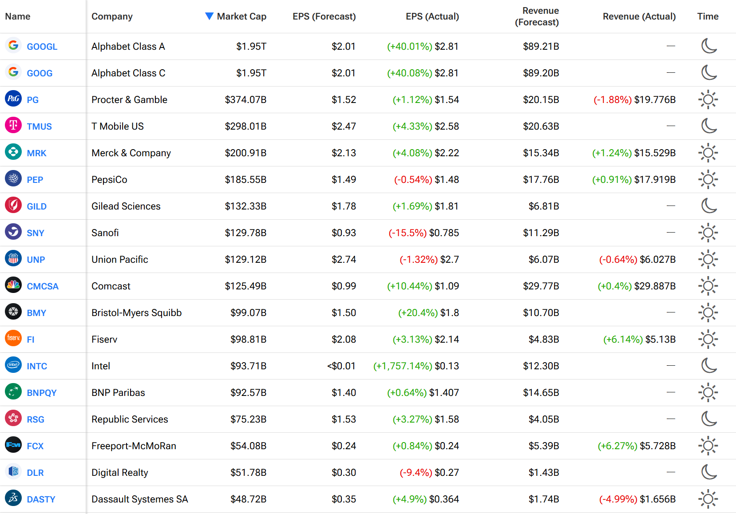Open the UNP ticker link
736x514 pixels.
(x=36, y=260)
